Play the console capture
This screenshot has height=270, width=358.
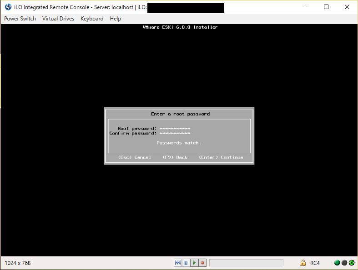(194, 263)
